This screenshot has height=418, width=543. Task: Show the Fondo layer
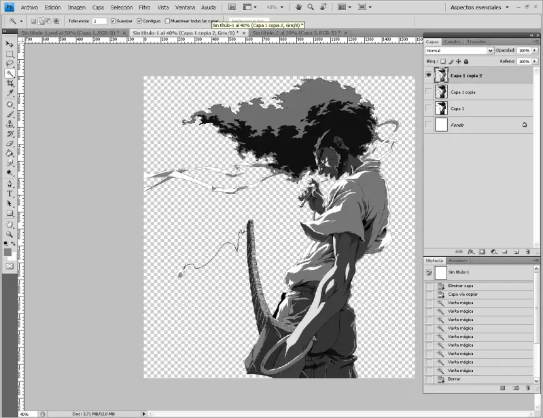coord(429,124)
